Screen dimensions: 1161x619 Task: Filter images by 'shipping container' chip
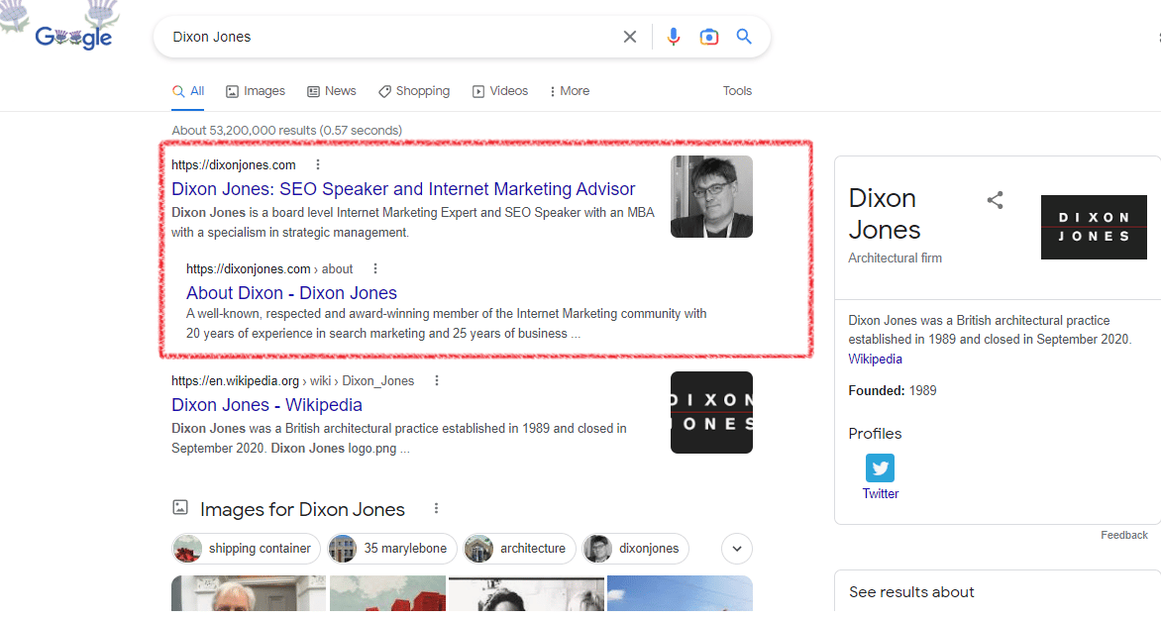pyautogui.click(x=246, y=549)
